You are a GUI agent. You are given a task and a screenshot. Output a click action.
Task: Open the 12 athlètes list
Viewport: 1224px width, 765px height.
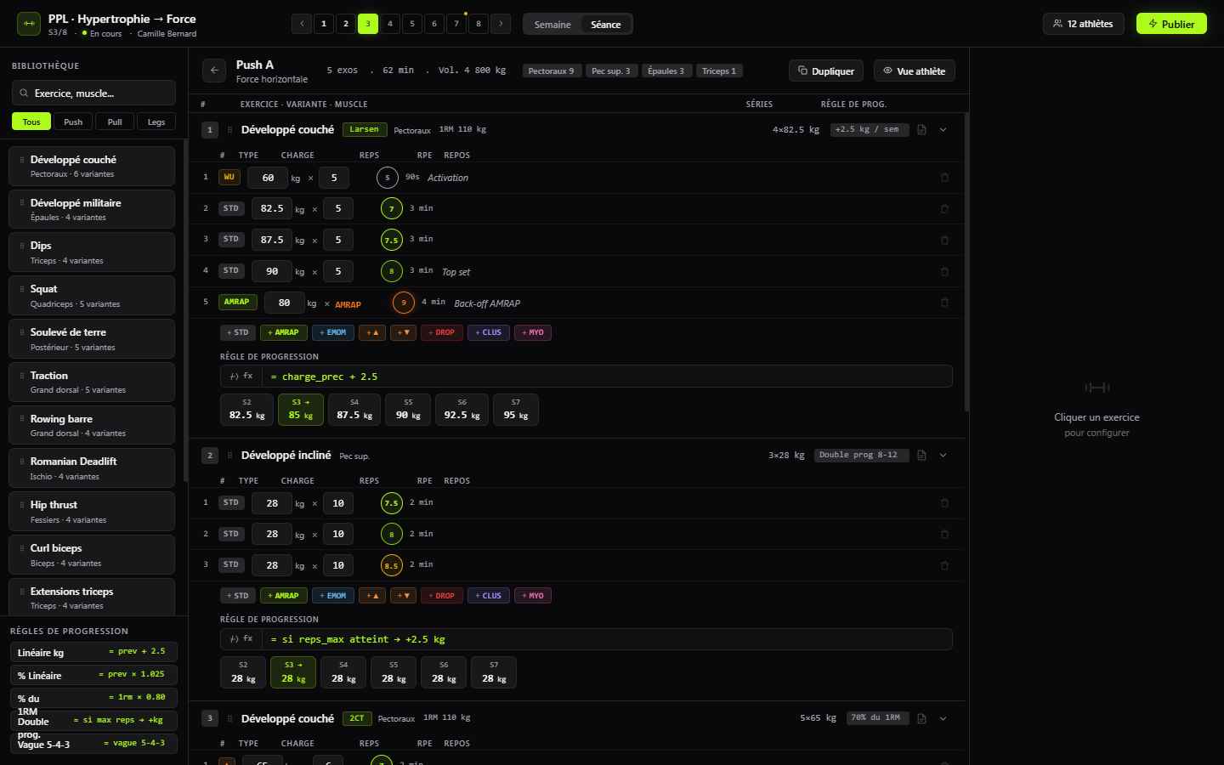click(1083, 24)
